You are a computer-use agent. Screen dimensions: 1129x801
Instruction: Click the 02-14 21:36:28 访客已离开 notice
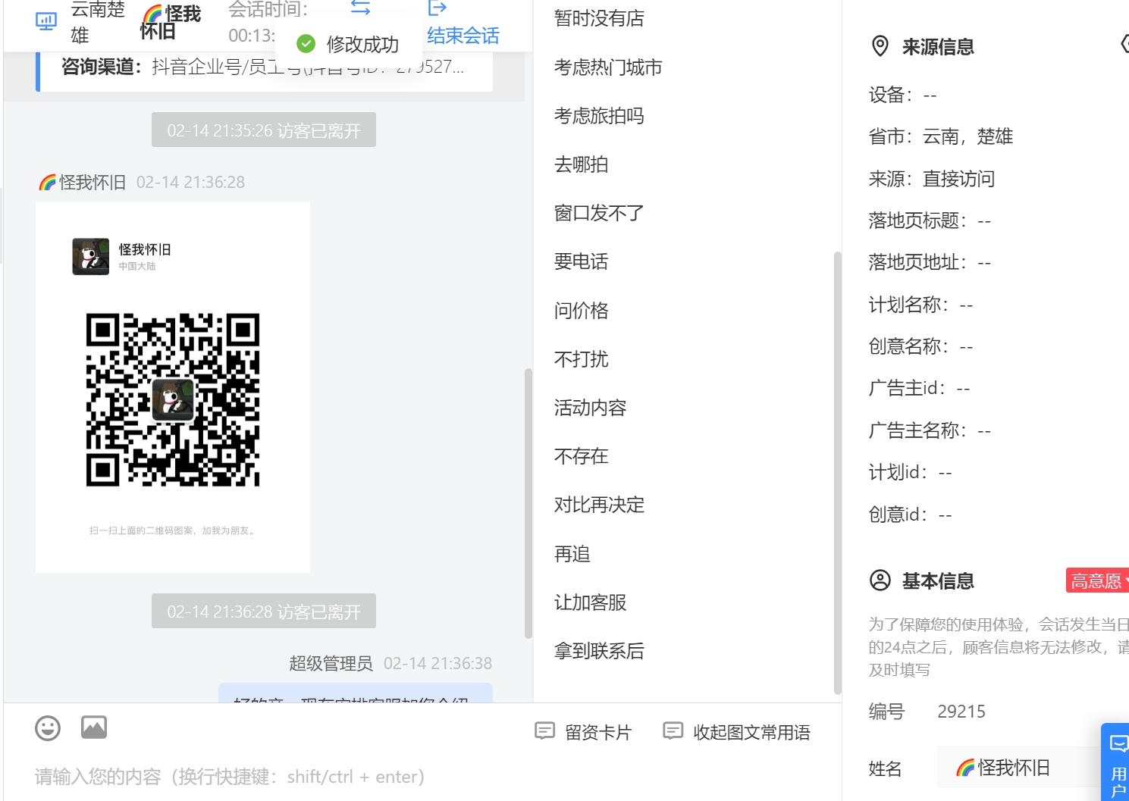(264, 611)
